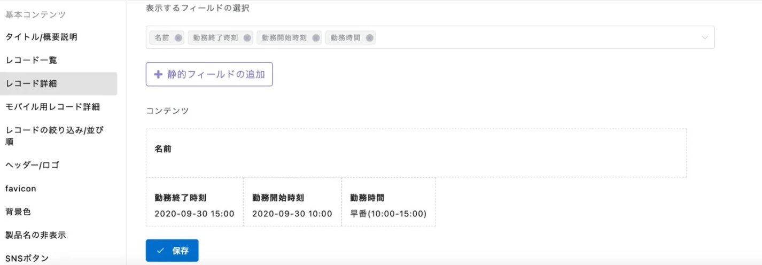Open レコード一覧 sidebar item
762x265 pixels.
point(31,60)
